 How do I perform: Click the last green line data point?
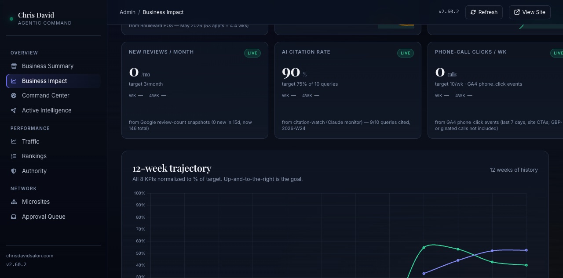coord(526,265)
